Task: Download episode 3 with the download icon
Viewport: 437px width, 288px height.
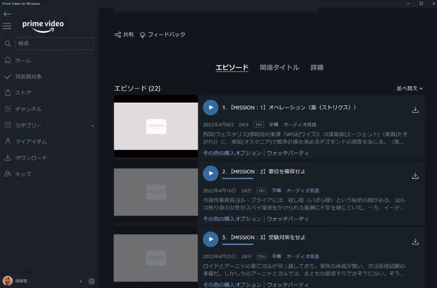Action: (x=415, y=241)
